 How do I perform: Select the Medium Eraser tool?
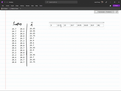(x=14, y=9)
